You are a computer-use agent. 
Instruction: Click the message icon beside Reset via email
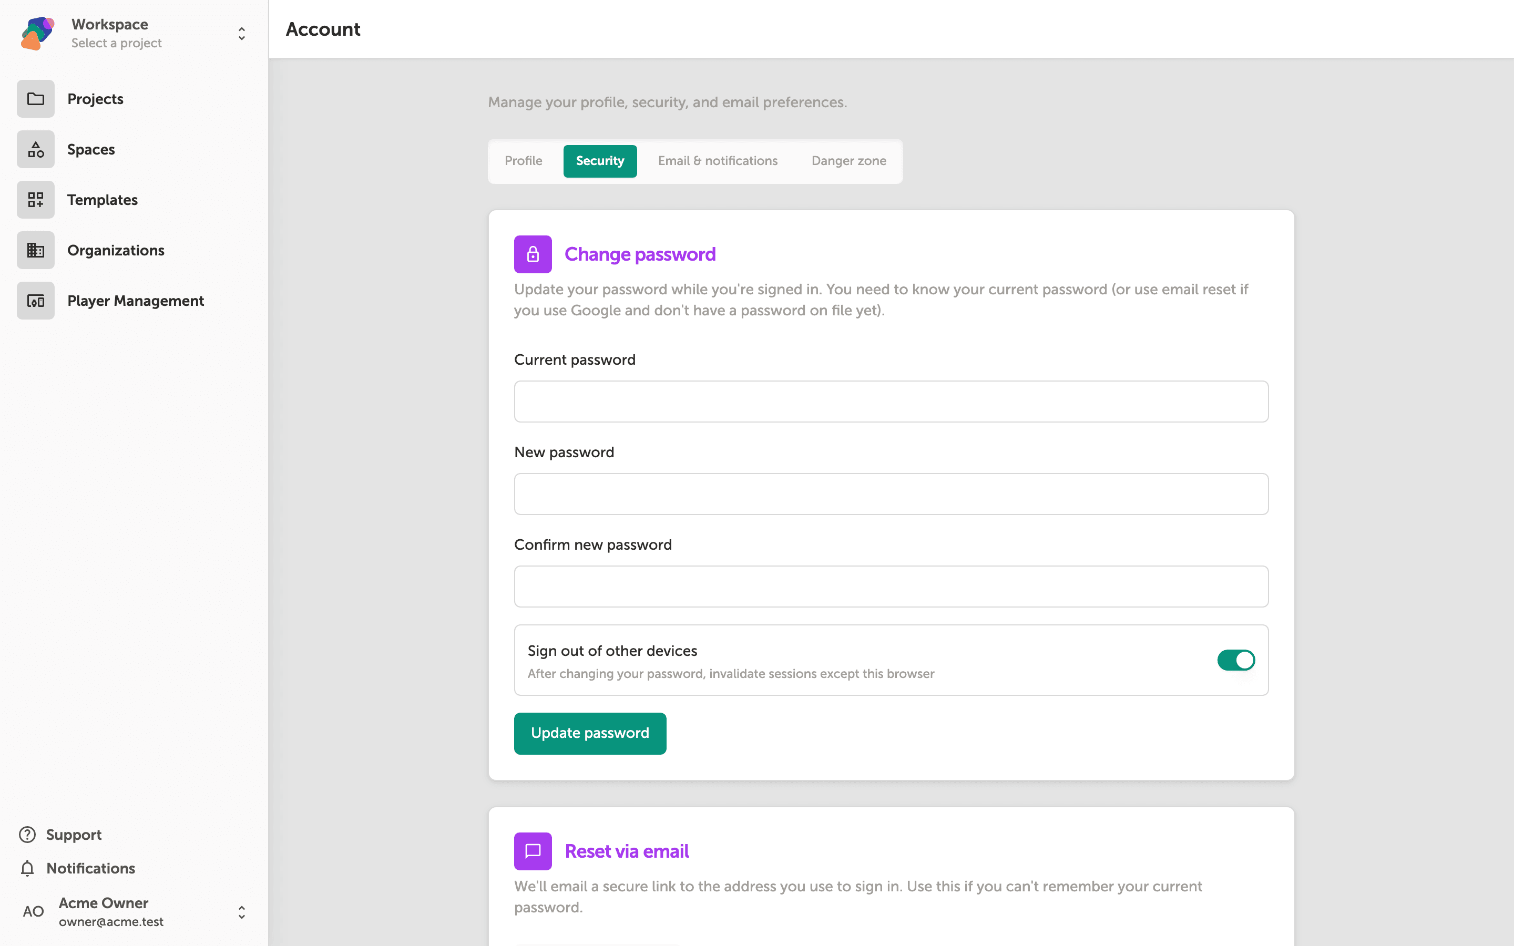tap(533, 851)
